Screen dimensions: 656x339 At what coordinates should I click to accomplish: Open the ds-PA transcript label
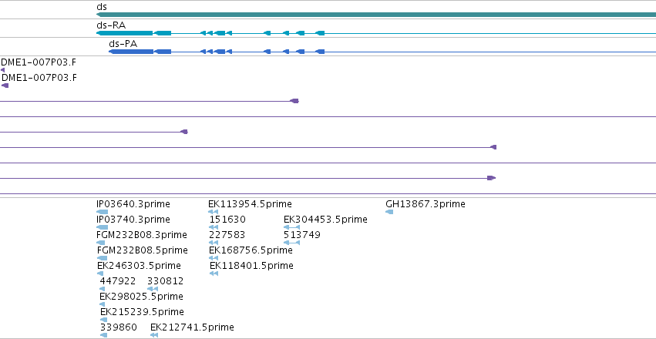tap(123, 43)
